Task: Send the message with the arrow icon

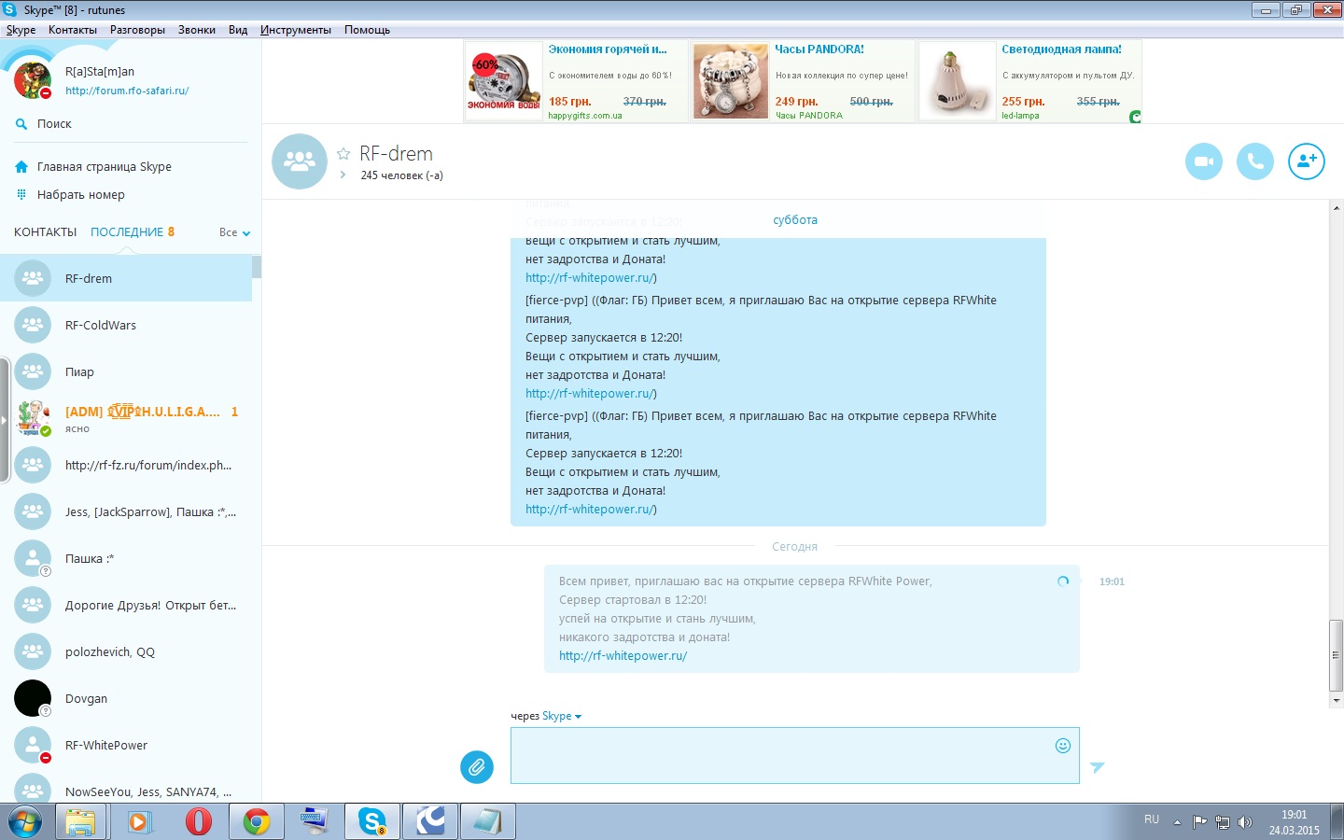Action: click(x=1098, y=767)
